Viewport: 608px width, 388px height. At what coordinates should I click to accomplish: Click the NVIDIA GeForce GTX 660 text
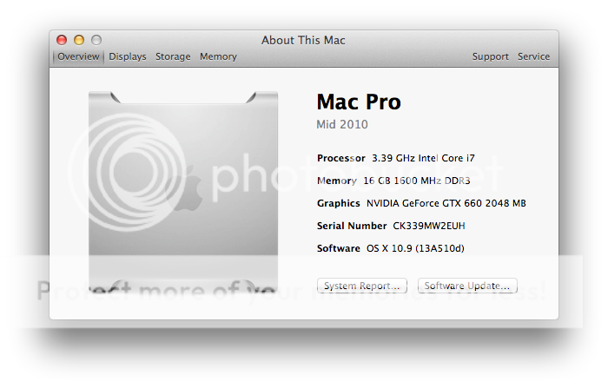(446, 203)
